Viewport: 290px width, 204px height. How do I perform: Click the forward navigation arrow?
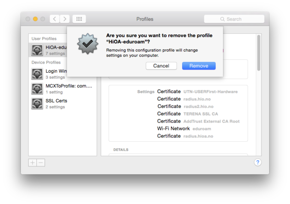coord(65,19)
